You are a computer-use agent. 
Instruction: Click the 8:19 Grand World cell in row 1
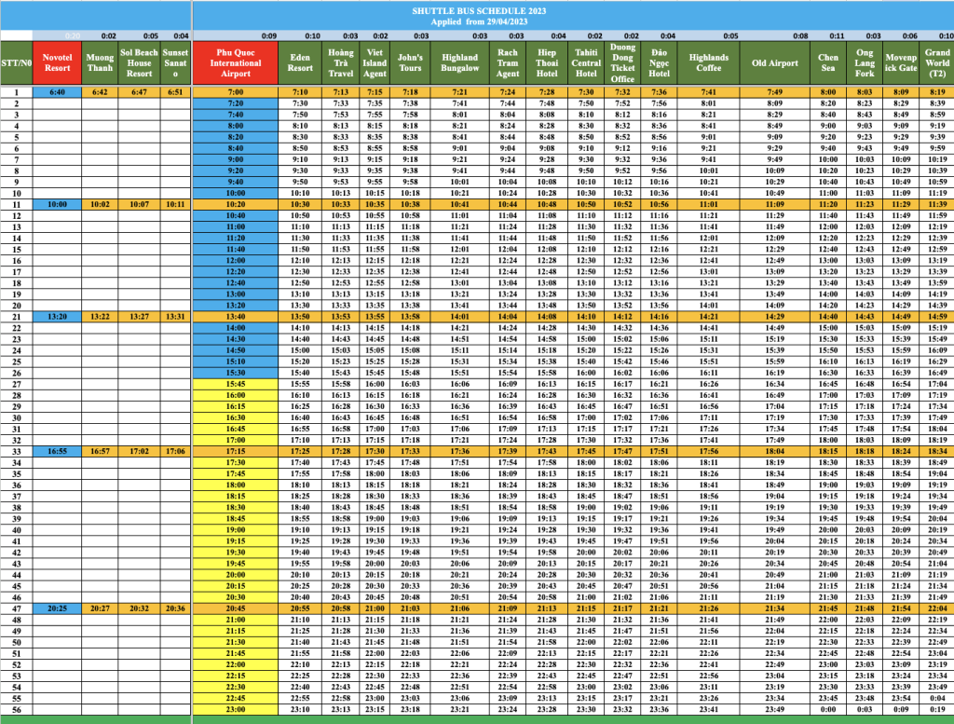click(x=937, y=92)
